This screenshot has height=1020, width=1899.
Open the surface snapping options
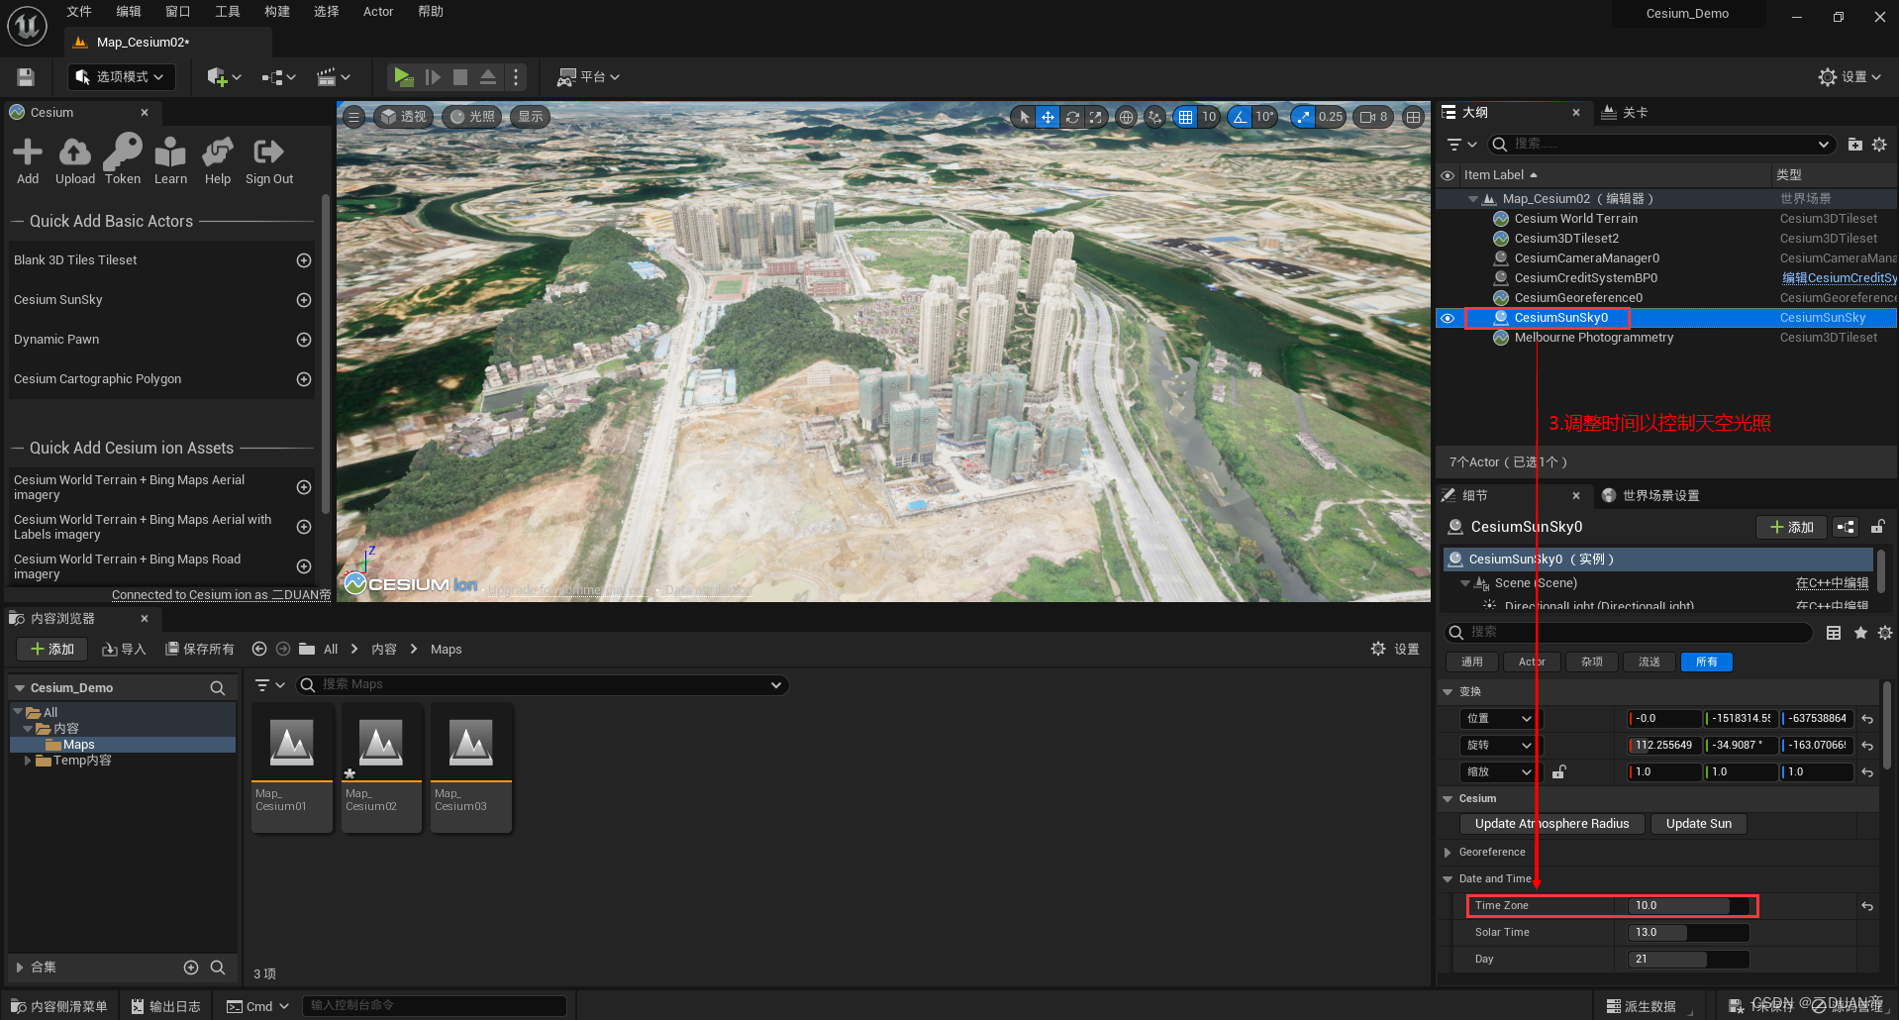tap(1155, 117)
